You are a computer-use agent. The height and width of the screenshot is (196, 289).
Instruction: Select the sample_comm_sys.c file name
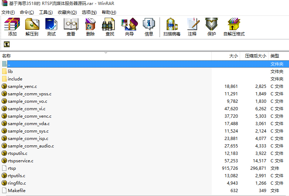28,131
